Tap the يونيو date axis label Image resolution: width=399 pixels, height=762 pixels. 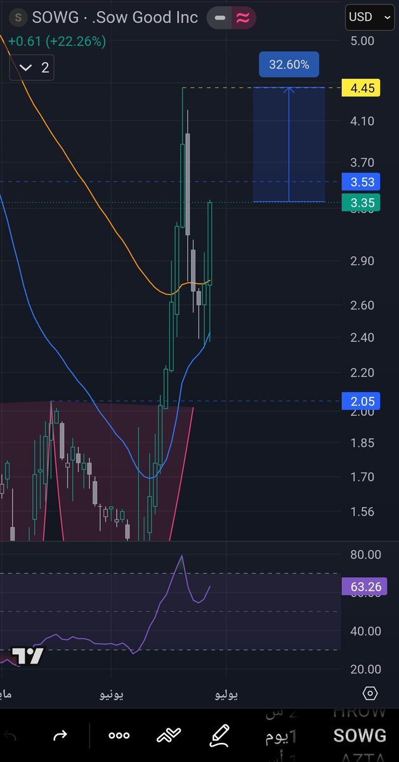112,695
